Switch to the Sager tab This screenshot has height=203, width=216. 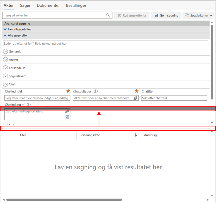[26, 5]
